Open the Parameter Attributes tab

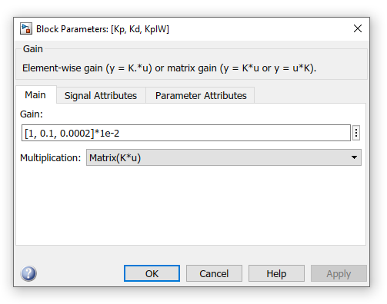tap(201, 95)
